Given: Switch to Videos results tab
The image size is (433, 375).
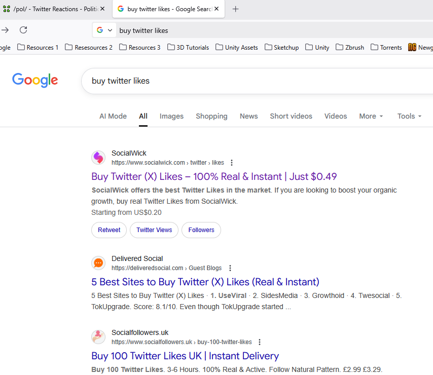Looking at the screenshot, I should (336, 116).
